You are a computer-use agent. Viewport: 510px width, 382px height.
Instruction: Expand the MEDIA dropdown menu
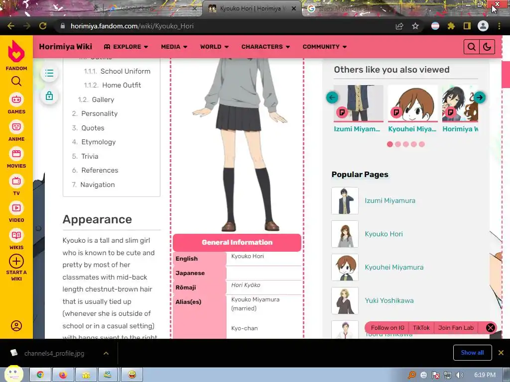174,47
